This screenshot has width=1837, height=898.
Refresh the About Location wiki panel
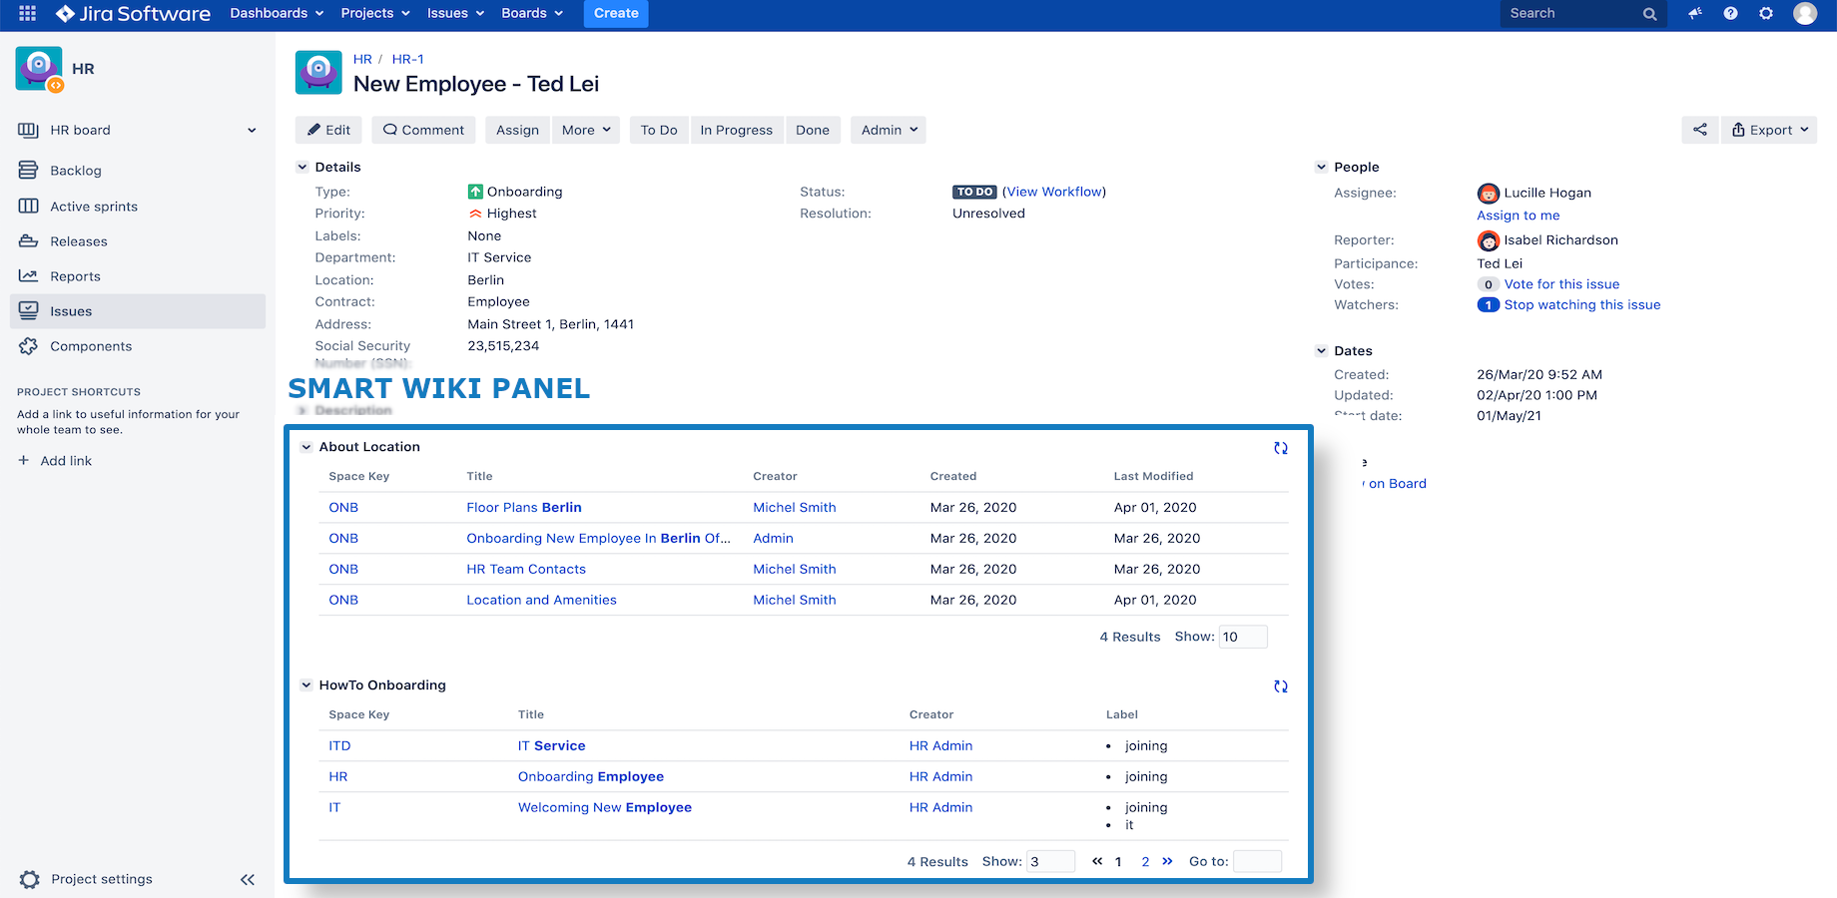pyautogui.click(x=1280, y=448)
